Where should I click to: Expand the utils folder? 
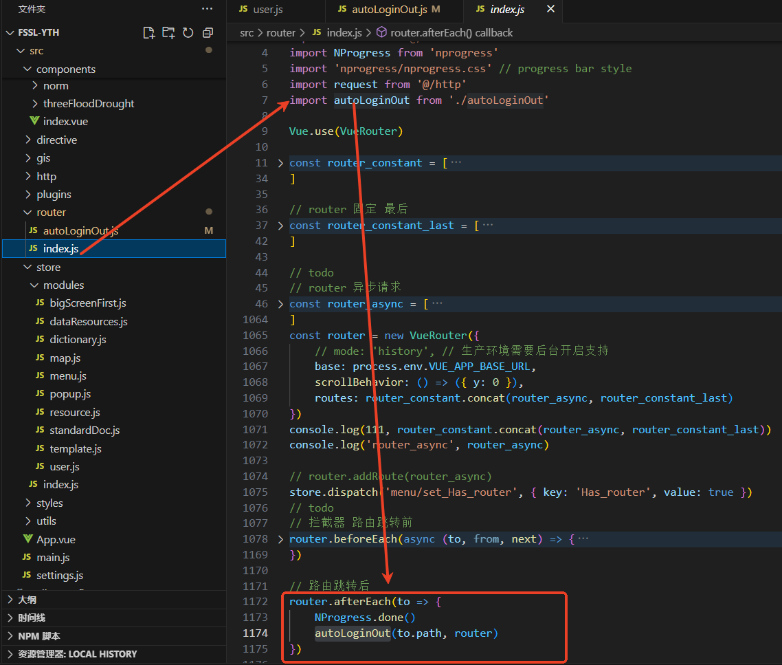27,521
